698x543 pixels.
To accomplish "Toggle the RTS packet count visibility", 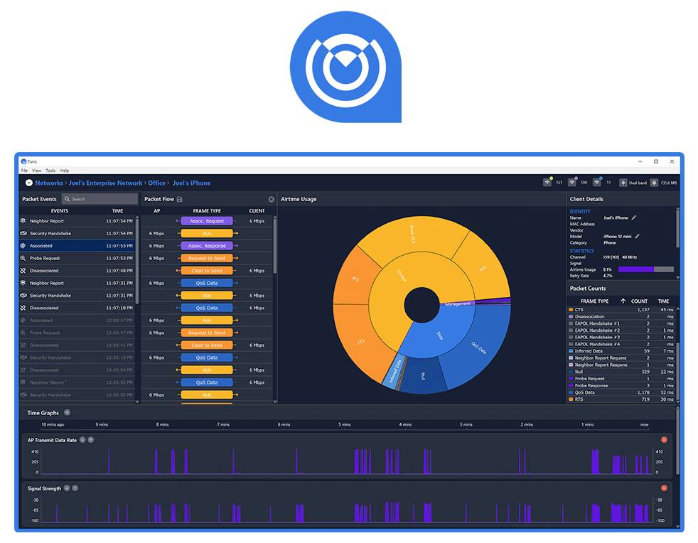I will [x=570, y=399].
